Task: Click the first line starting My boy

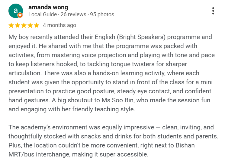Action: pos(110,37)
